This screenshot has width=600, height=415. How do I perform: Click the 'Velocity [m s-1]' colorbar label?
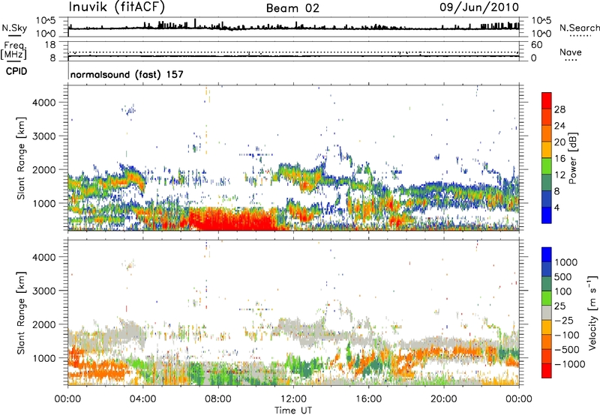(x=592, y=313)
